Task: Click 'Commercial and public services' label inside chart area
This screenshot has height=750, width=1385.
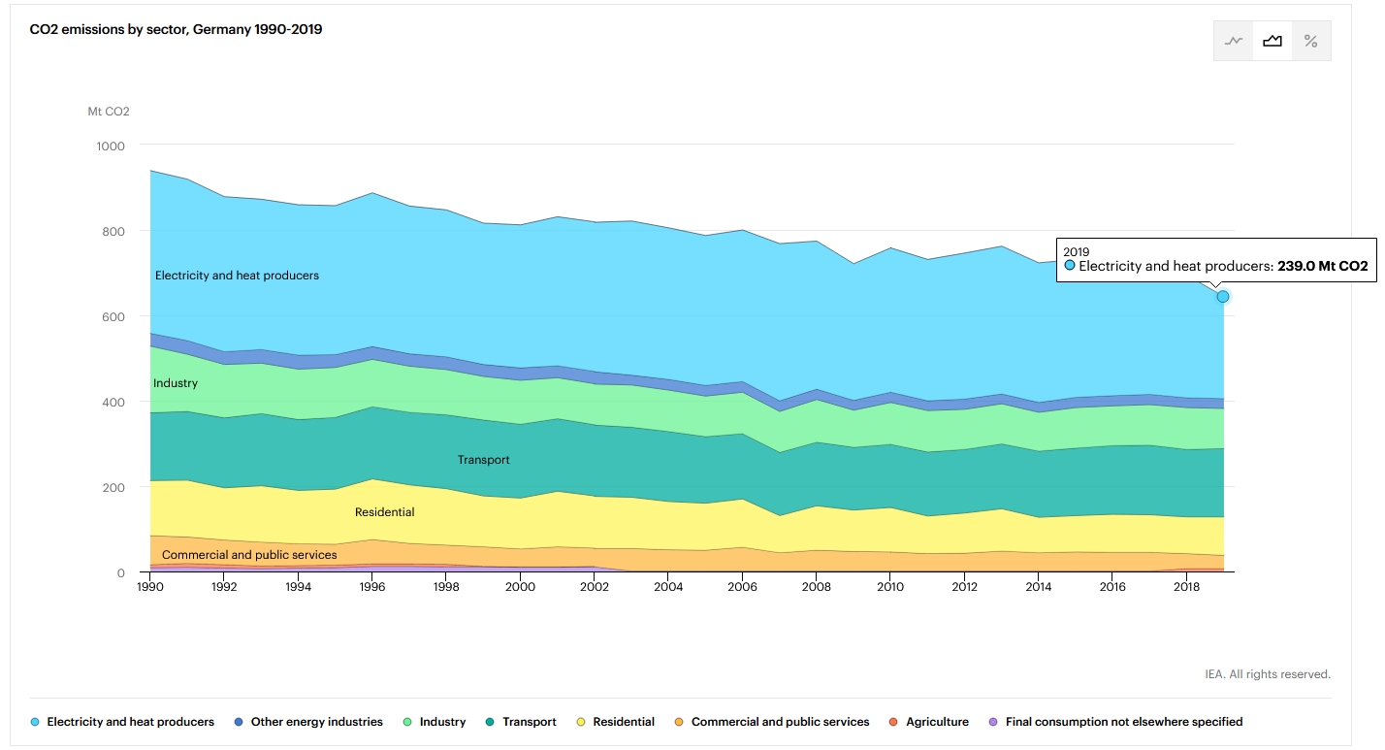Action: click(x=249, y=555)
